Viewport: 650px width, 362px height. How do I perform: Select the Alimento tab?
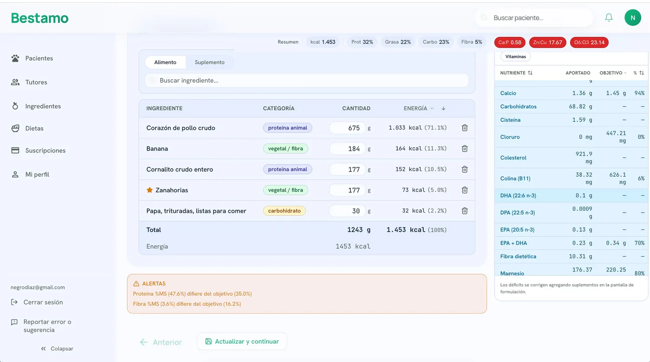165,62
